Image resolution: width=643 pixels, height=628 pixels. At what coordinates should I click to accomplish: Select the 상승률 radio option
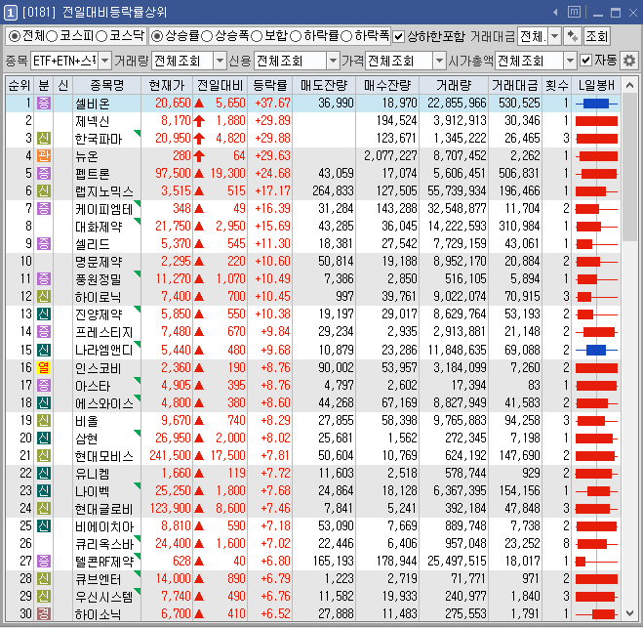(x=157, y=36)
